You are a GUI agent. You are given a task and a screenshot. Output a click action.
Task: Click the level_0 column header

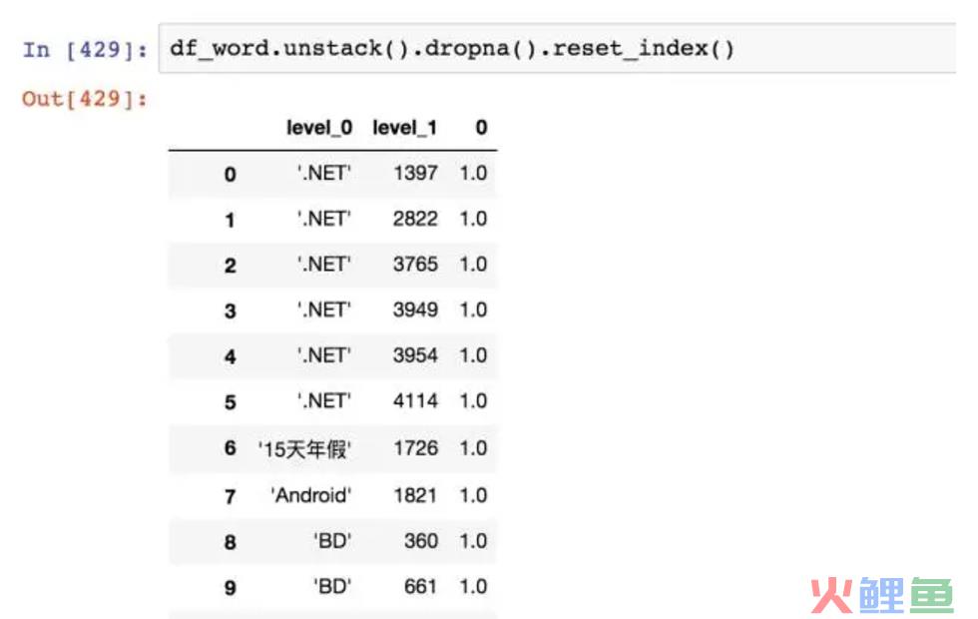click(x=319, y=128)
